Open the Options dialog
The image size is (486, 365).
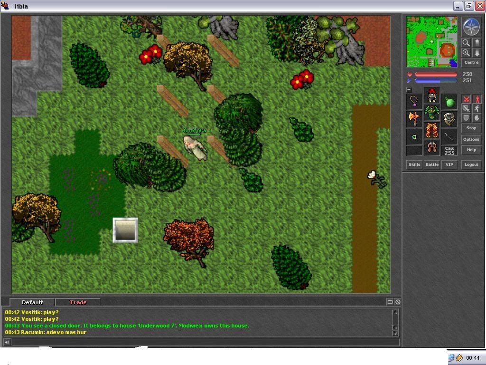471,139
